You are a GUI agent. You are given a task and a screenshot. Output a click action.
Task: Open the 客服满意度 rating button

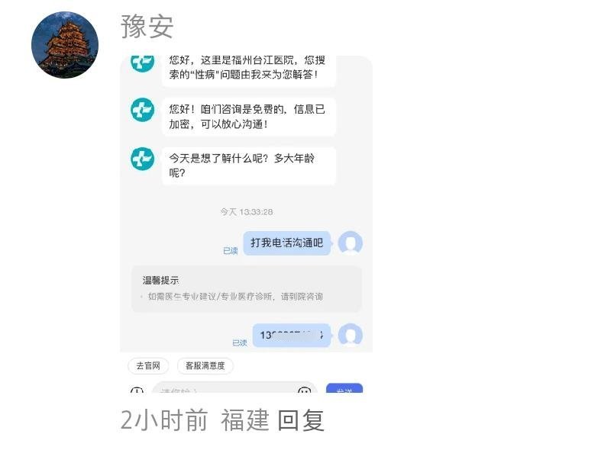(205, 366)
